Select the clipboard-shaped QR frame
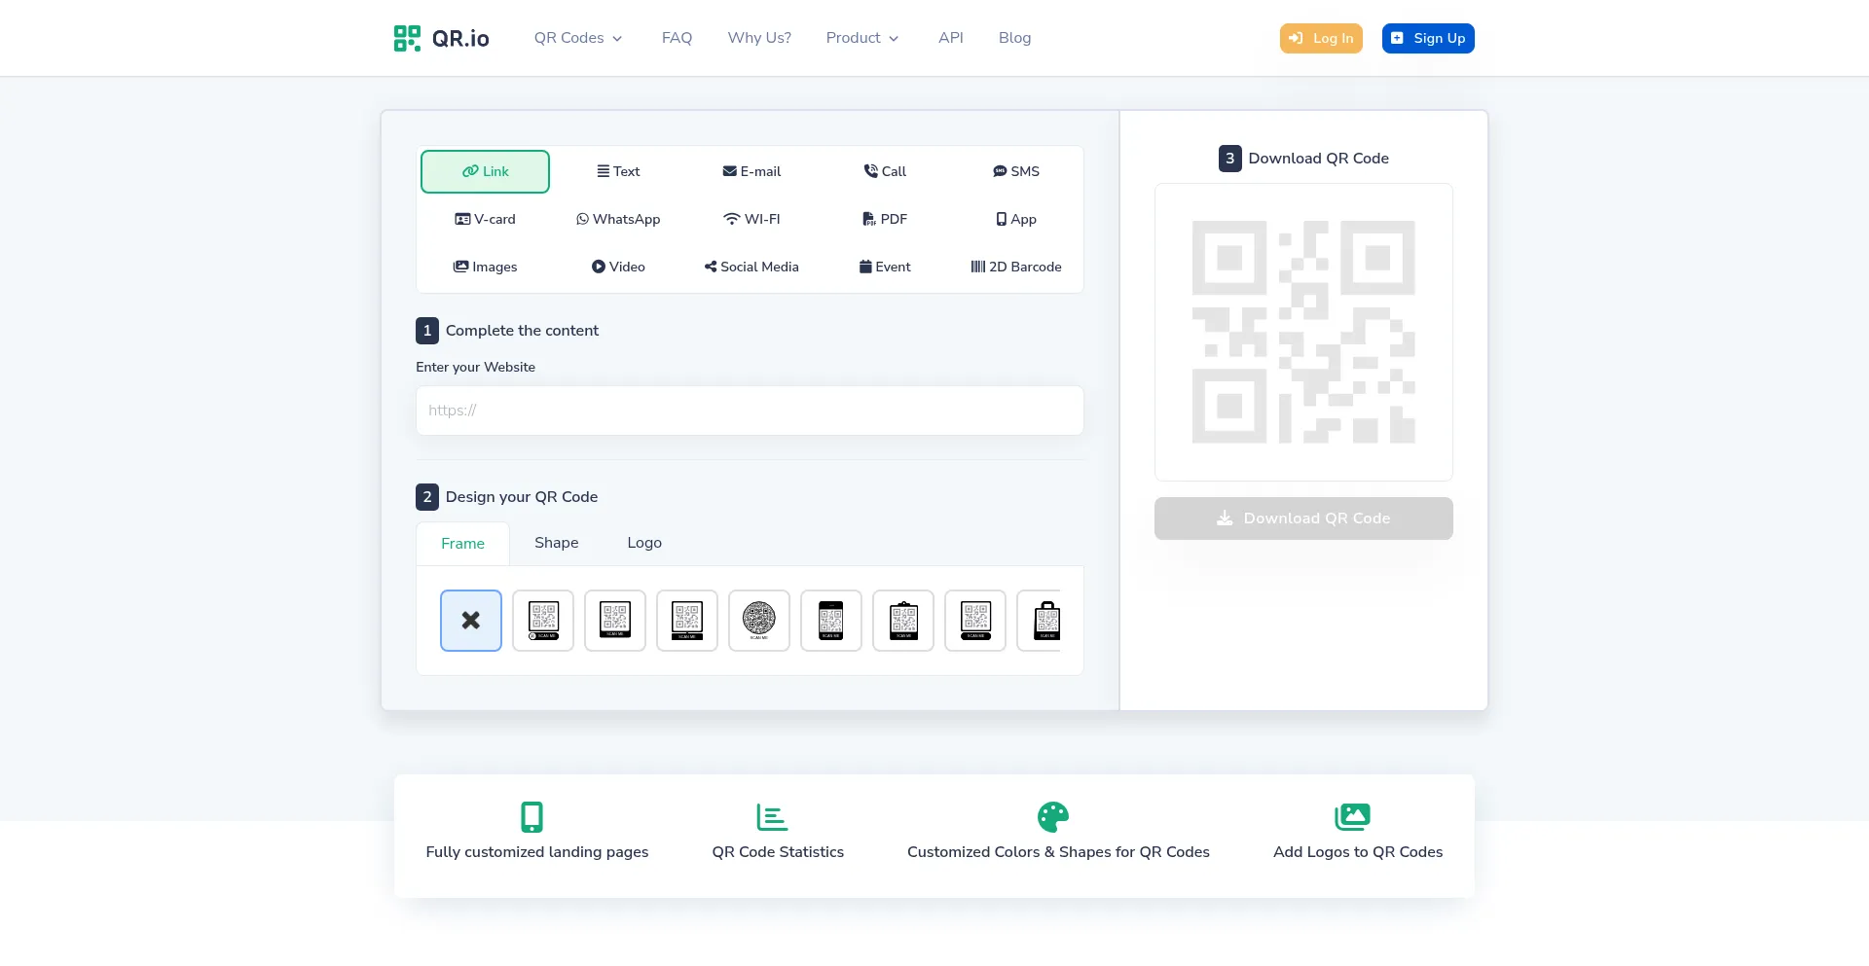 click(903, 621)
